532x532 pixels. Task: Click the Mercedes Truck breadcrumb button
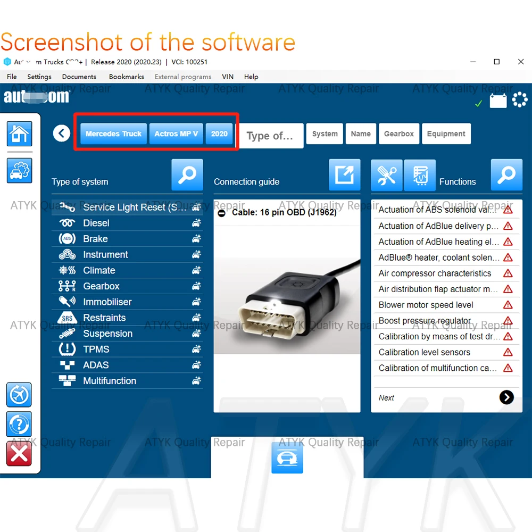pyautogui.click(x=114, y=134)
